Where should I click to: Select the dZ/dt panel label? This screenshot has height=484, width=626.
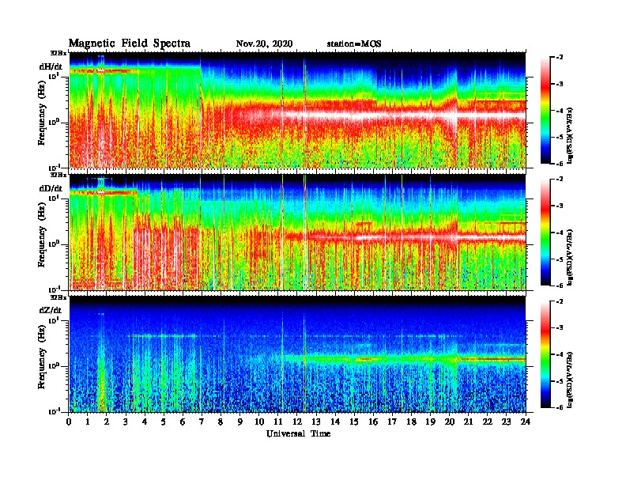[51, 310]
